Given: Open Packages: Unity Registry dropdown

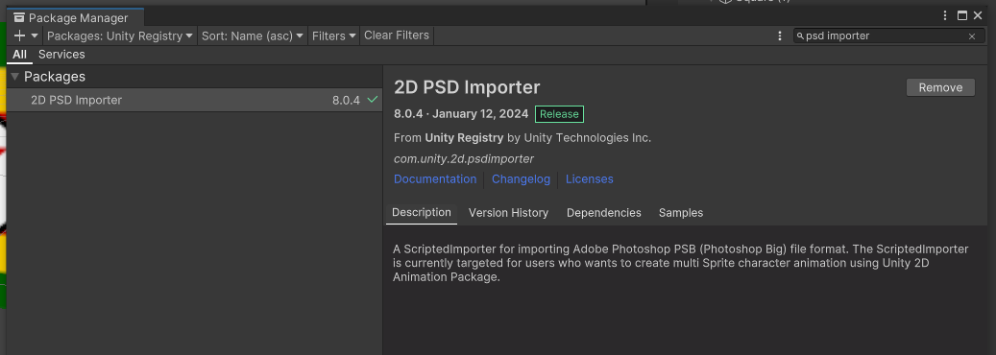Looking at the screenshot, I should pyautogui.click(x=120, y=36).
